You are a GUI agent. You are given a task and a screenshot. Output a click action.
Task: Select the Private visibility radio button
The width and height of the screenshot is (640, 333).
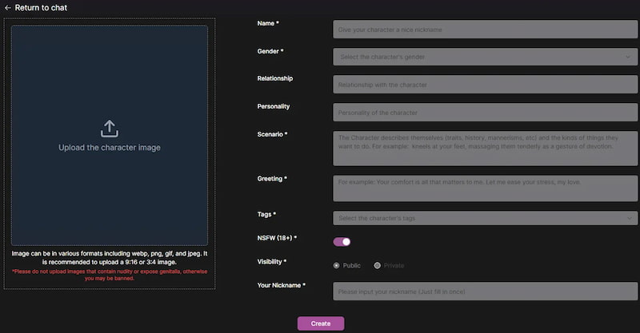[377, 265]
